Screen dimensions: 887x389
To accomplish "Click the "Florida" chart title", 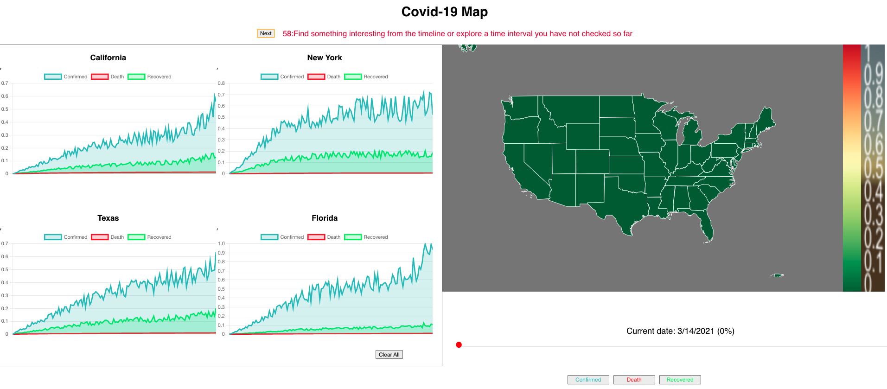I will 325,218.
